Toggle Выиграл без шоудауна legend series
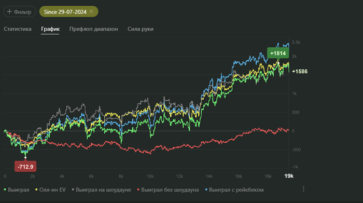The height and width of the screenshot is (203, 363). (168, 190)
